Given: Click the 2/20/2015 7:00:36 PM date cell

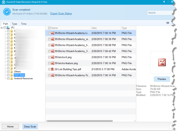Looking at the screenshot, I should click(x=104, y=39).
